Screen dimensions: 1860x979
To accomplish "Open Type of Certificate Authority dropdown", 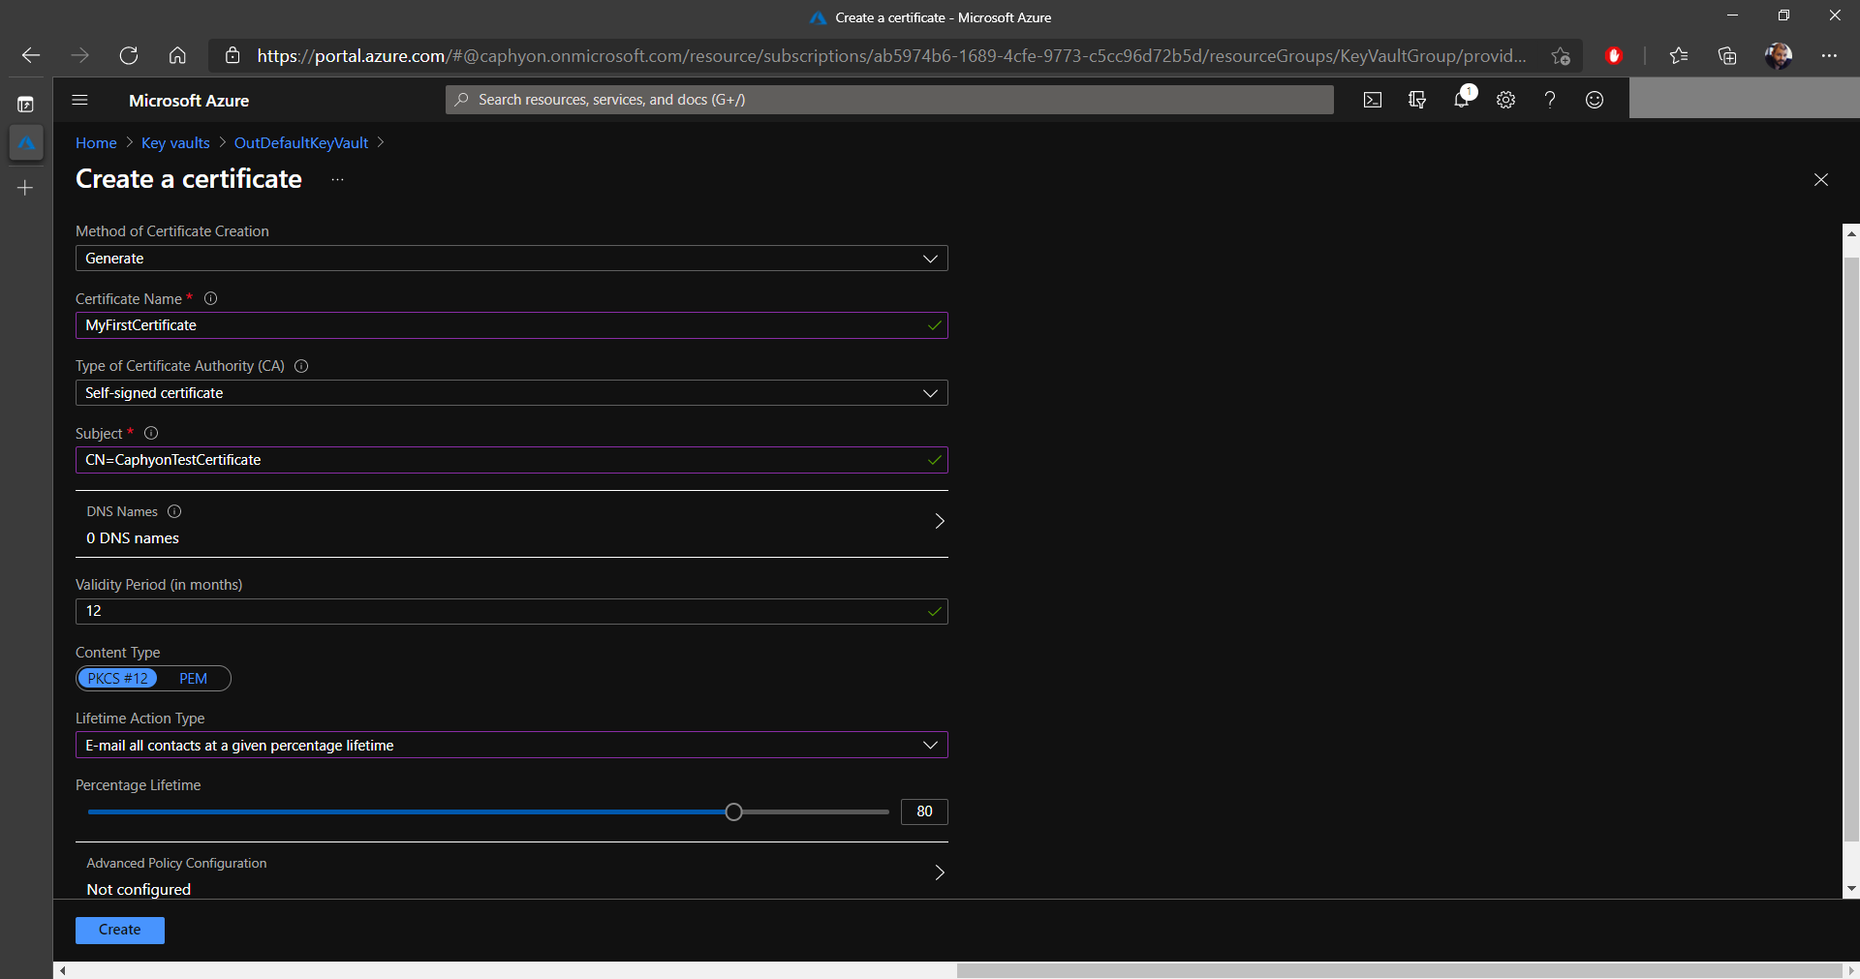I will click(x=511, y=393).
